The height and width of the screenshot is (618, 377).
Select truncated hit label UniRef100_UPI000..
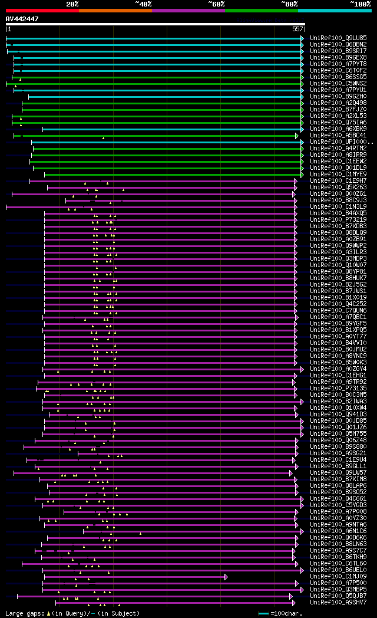(341, 142)
